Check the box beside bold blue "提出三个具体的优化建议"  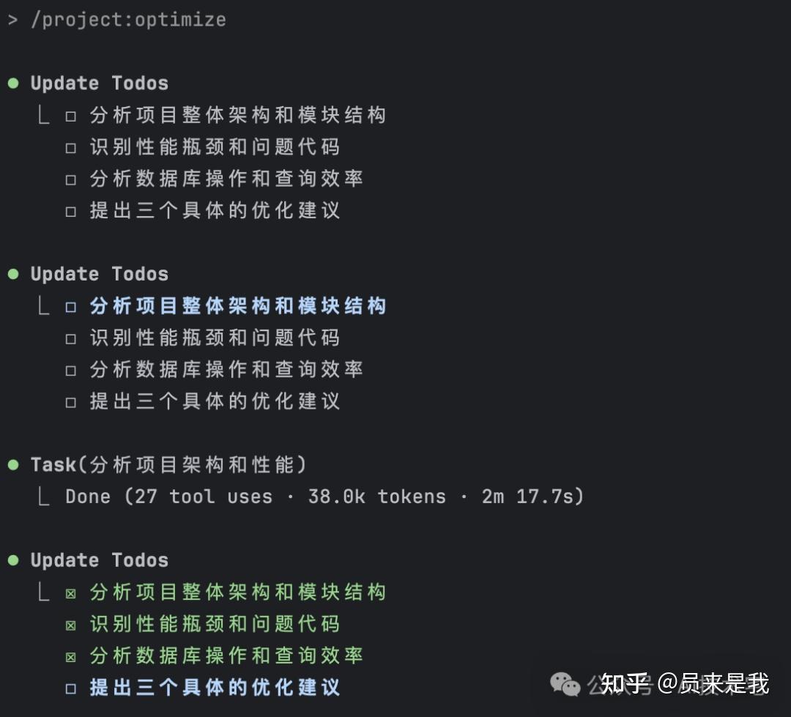pyautogui.click(x=71, y=688)
